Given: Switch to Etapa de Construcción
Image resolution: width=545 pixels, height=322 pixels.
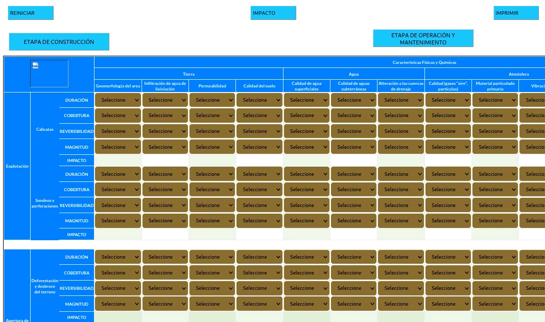Looking at the screenshot, I should (x=59, y=42).
